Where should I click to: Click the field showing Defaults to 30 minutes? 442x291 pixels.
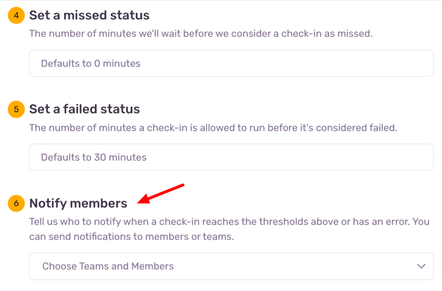click(x=231, y=157)
